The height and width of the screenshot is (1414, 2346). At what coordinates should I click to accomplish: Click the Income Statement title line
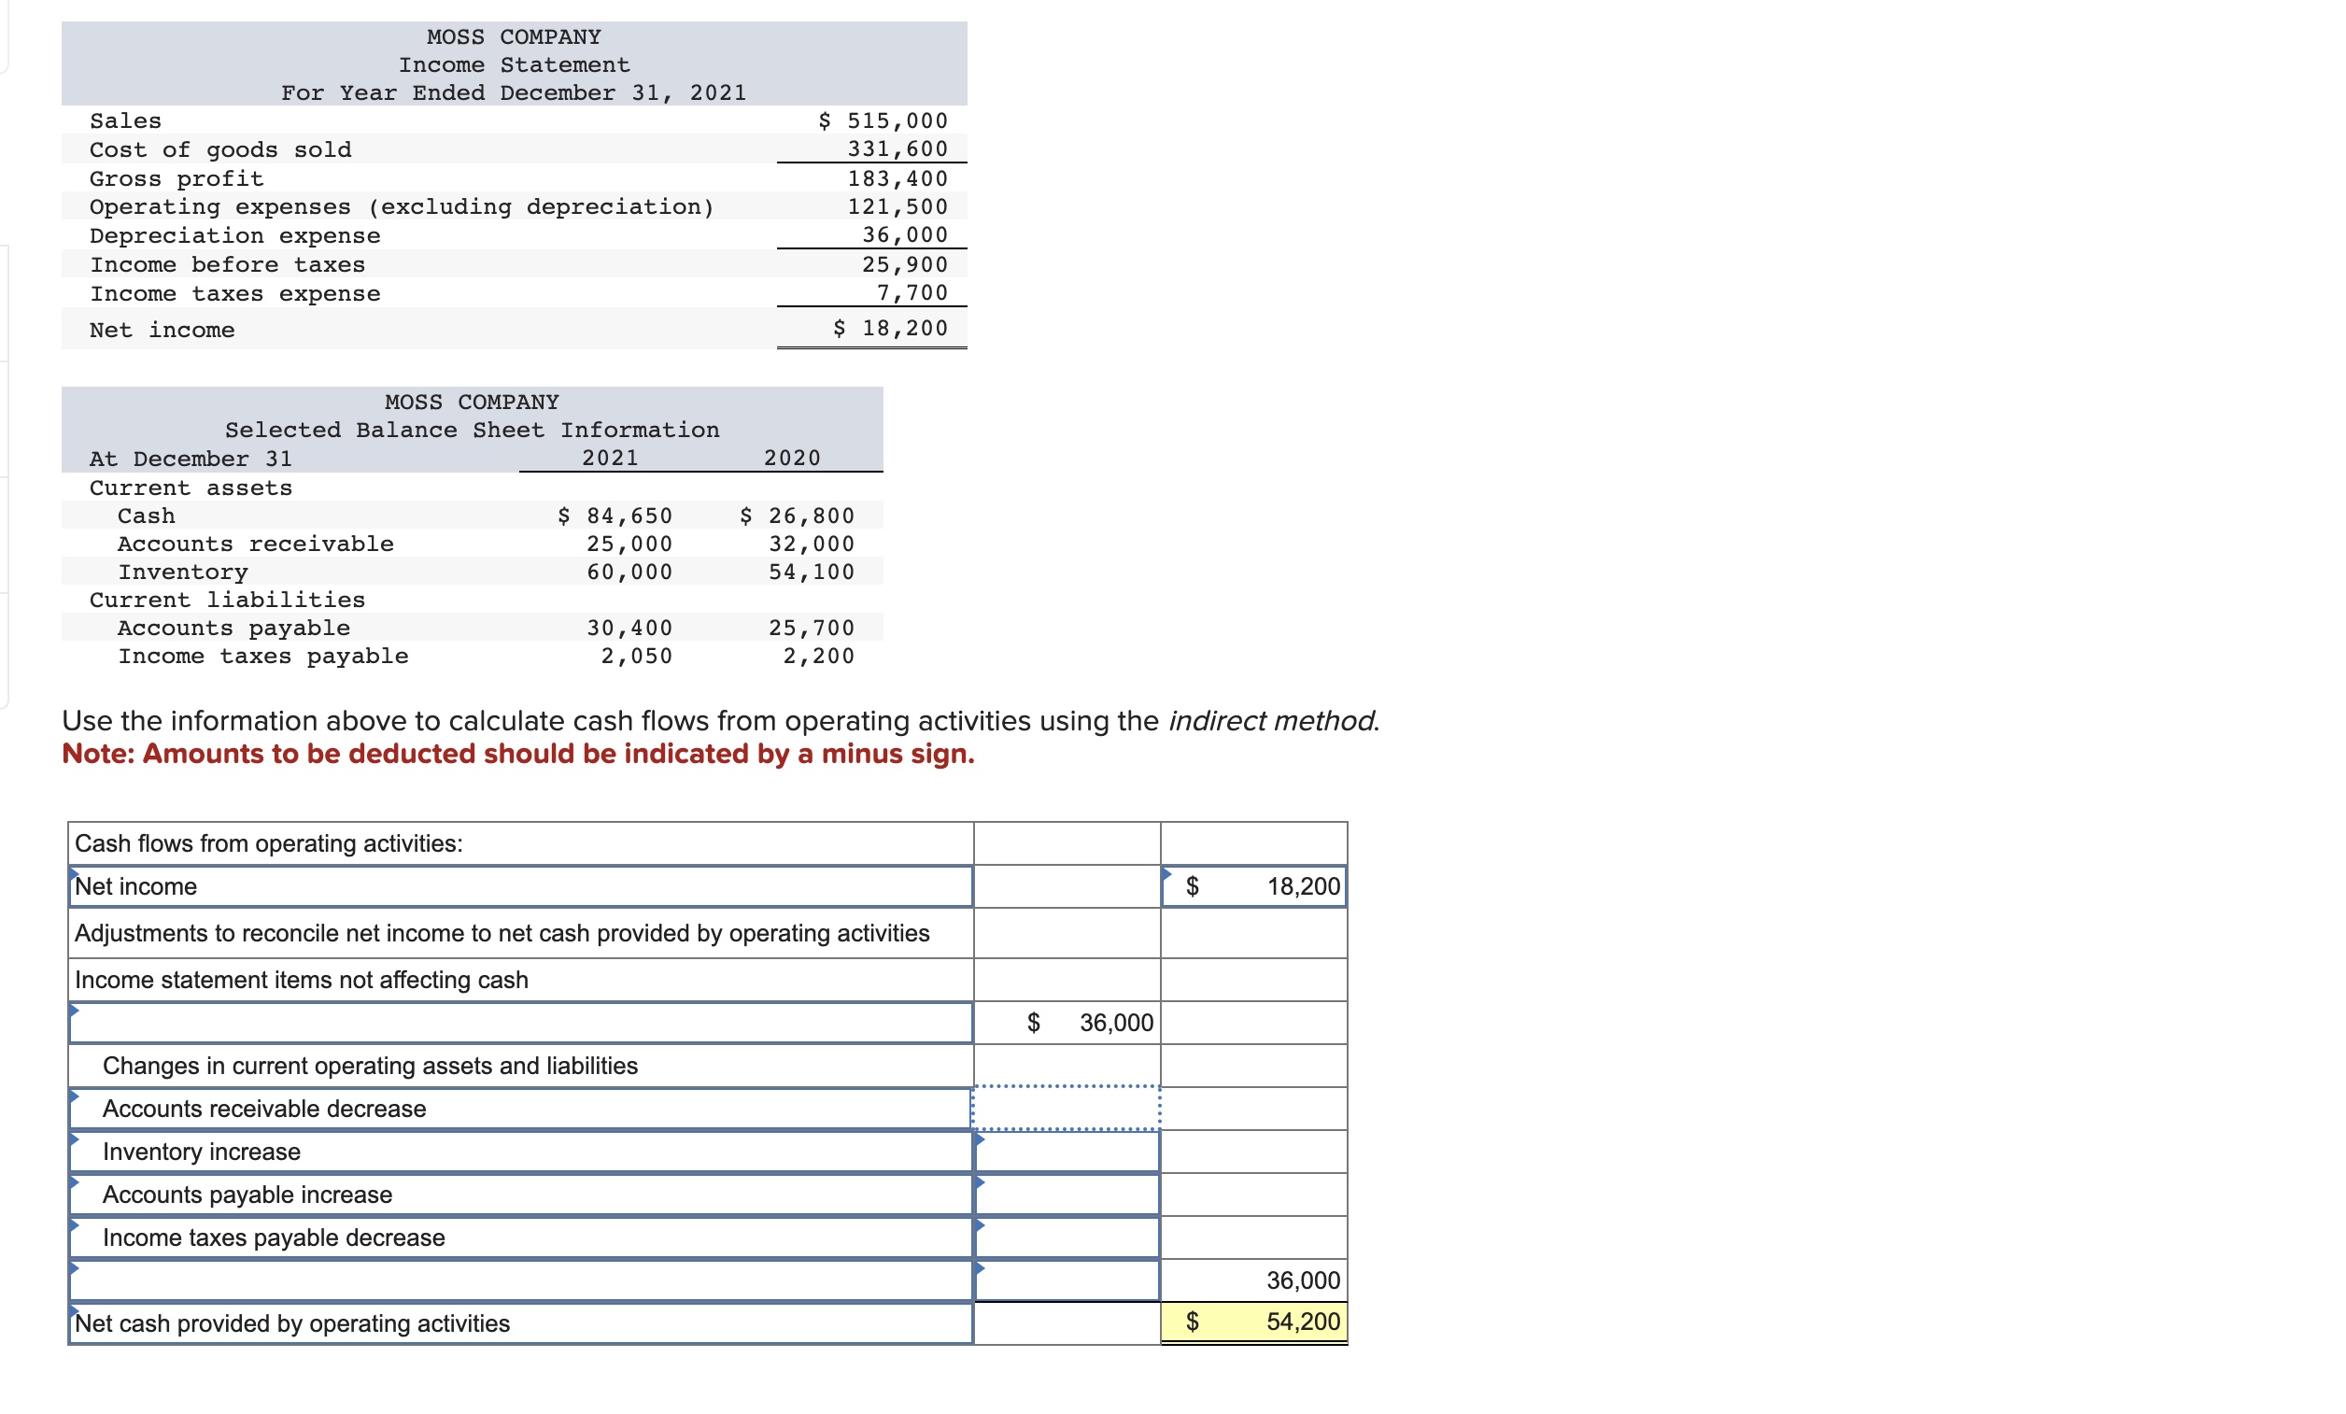(x=515, y=64)
